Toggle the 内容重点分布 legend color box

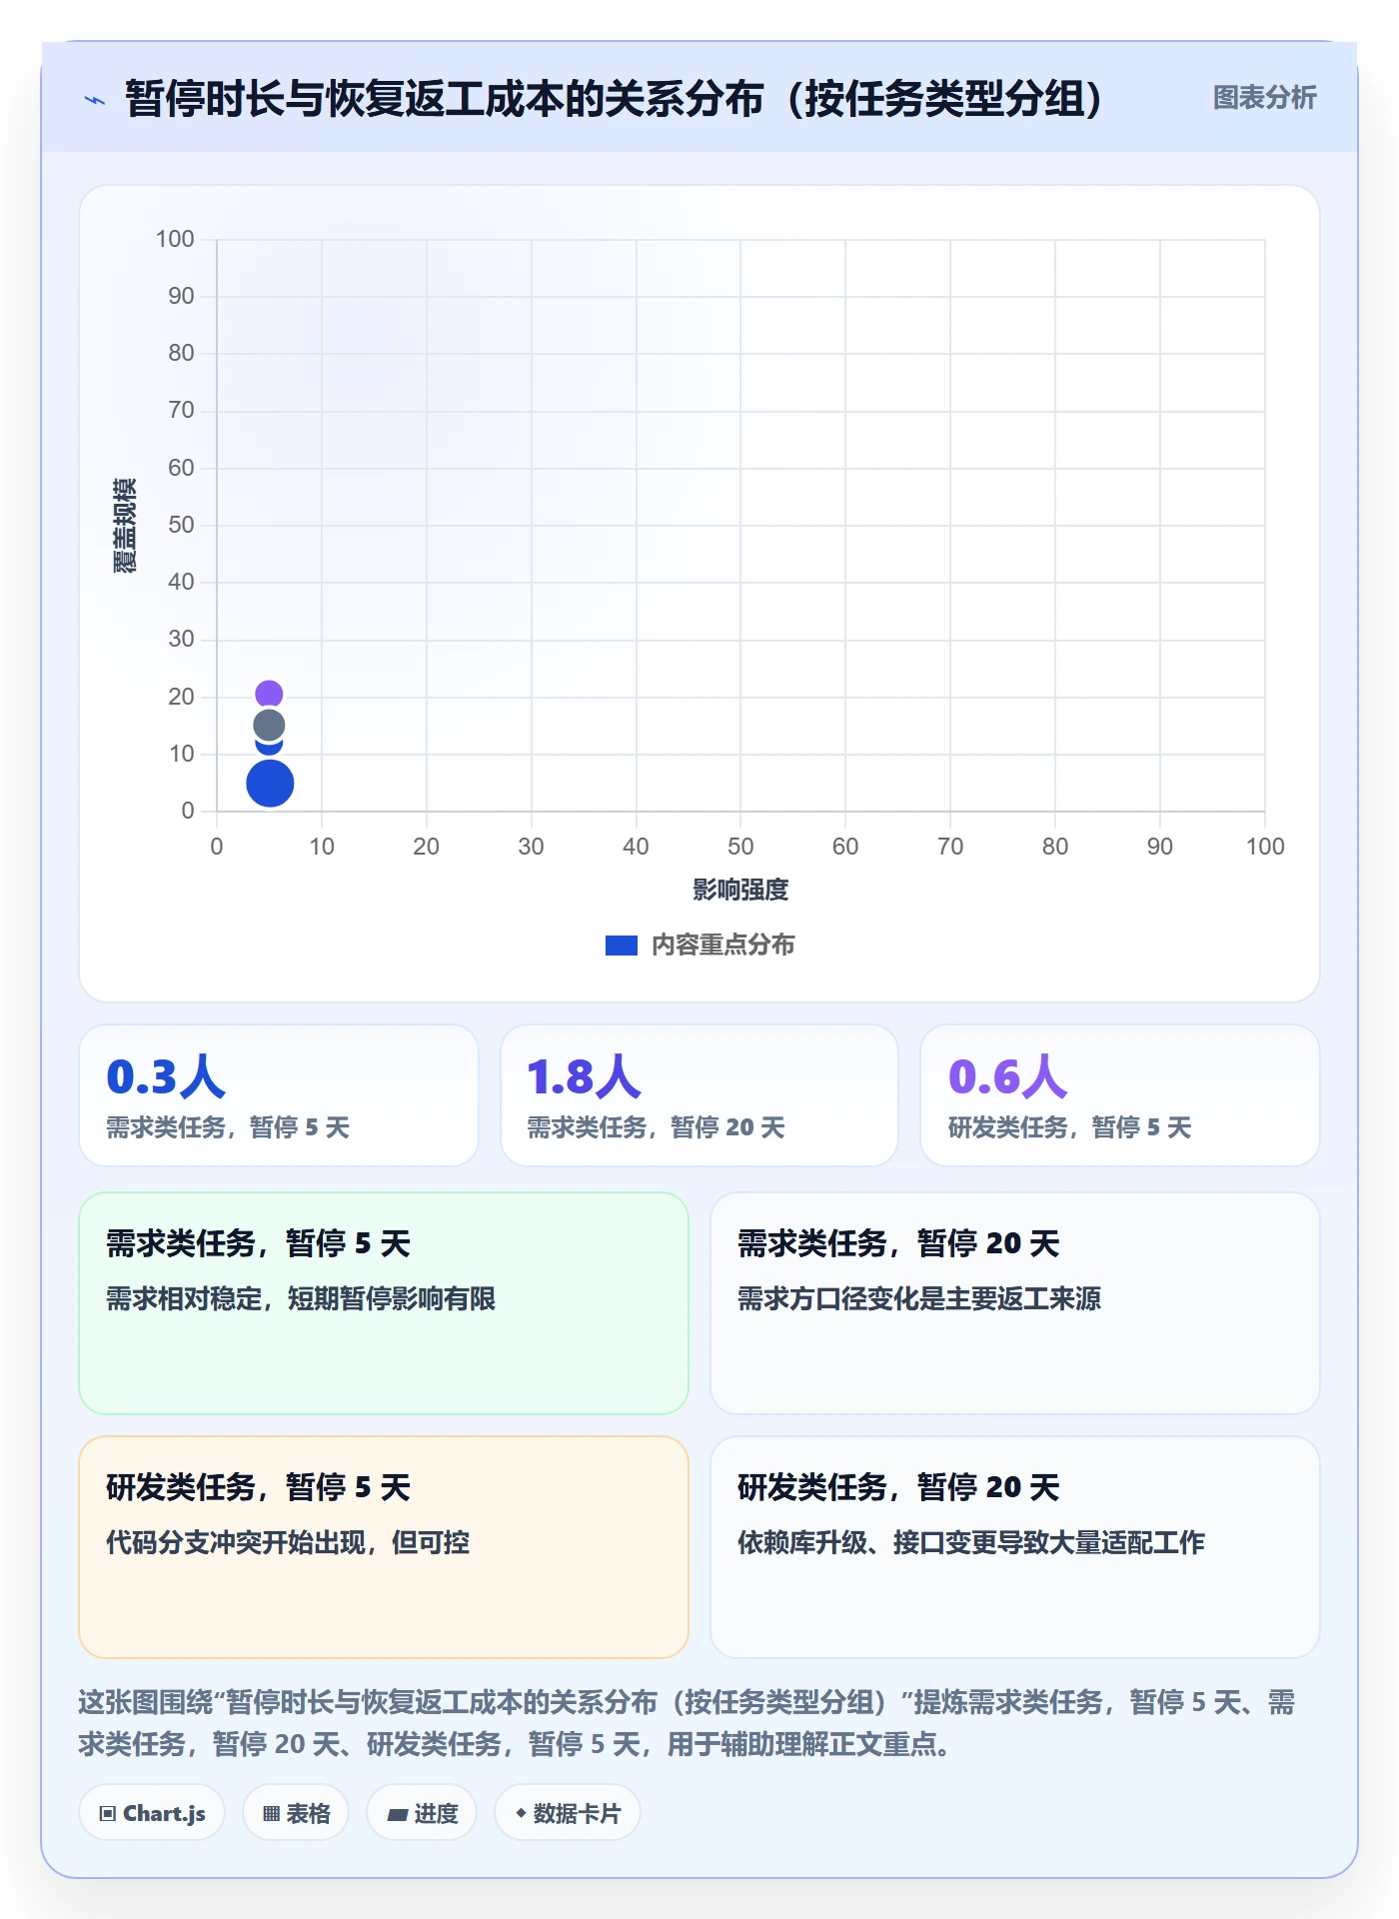point(621,945)
